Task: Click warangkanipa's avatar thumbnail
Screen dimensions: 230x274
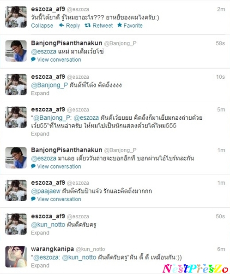Action: [16, 257]
